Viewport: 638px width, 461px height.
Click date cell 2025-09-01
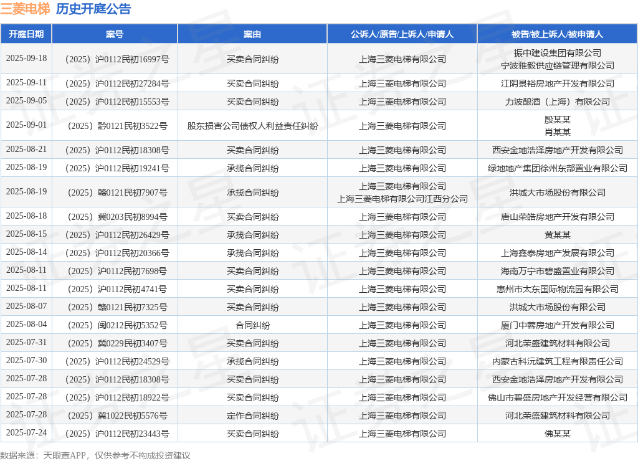(26, 125)
